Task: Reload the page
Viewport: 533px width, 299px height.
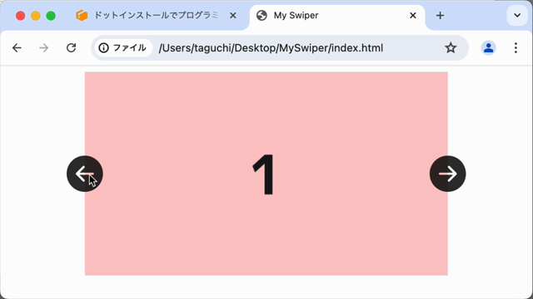Action: click(x=71, y=48)
